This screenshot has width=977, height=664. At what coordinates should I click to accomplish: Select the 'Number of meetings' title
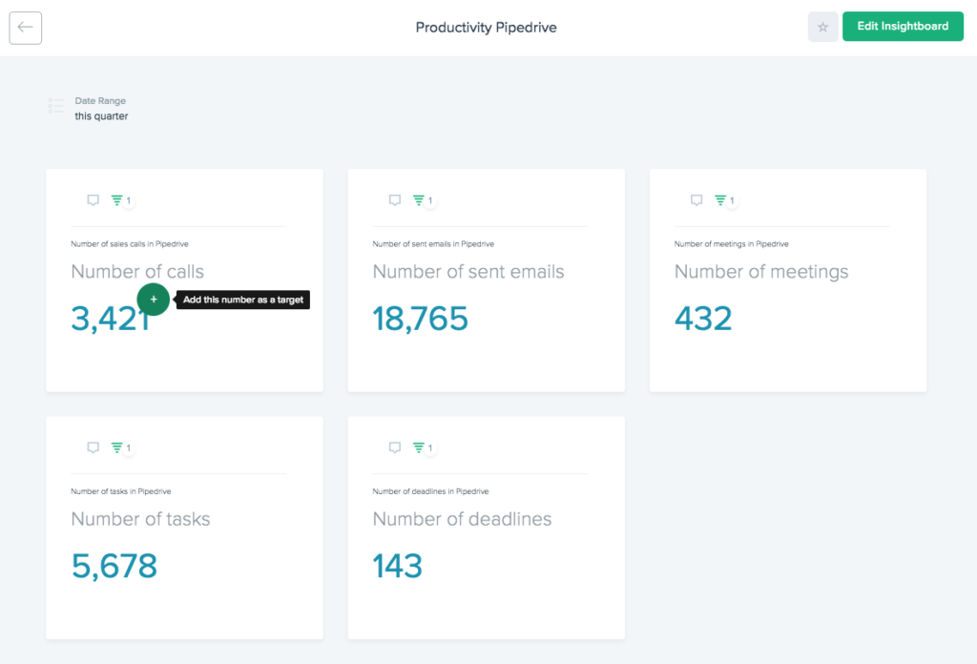(761, 272)
